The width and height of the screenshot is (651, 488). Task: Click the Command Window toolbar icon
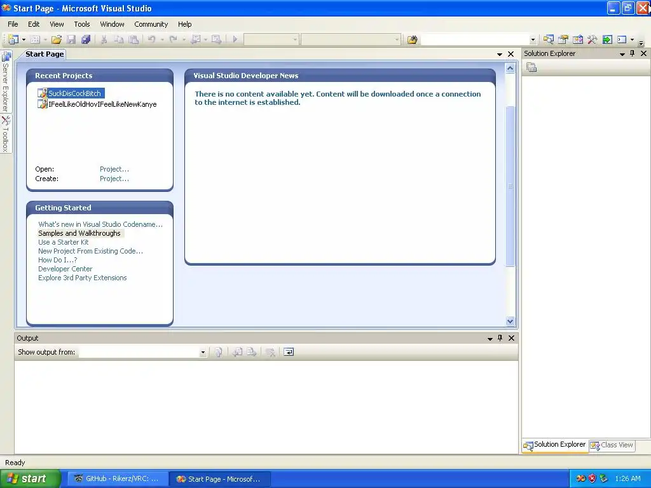coord(622,39)
